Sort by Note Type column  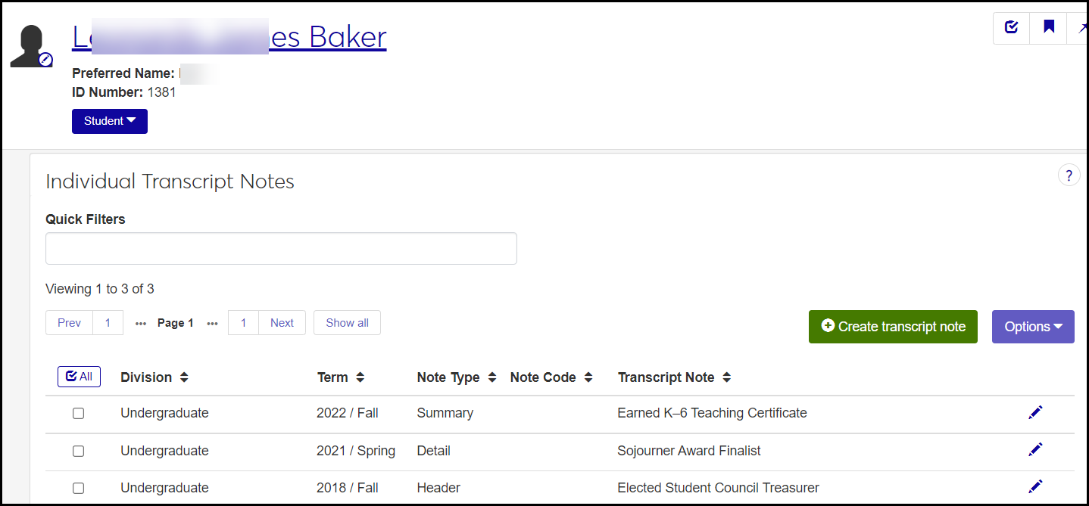click(492, 377)
